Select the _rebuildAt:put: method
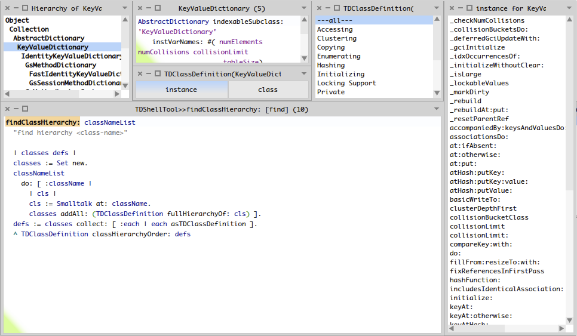This screenshot has height=336, width=577. [x=507, y=110]
